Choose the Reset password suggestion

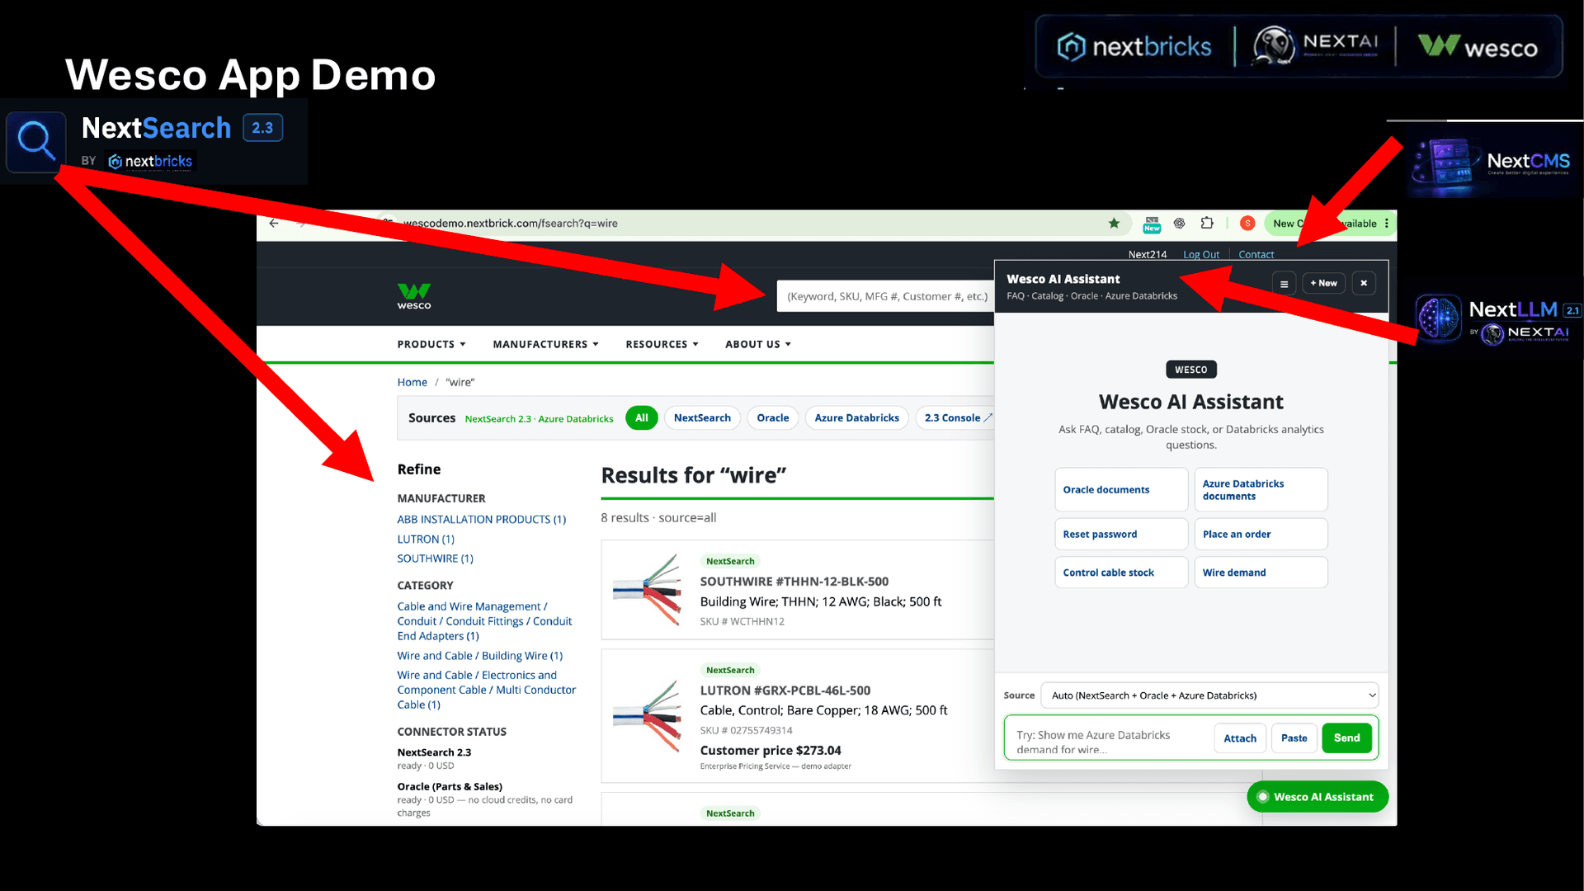coord(1121,534)
